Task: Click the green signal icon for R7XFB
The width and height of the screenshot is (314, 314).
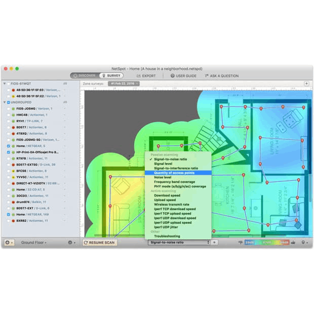Action: 13,159
